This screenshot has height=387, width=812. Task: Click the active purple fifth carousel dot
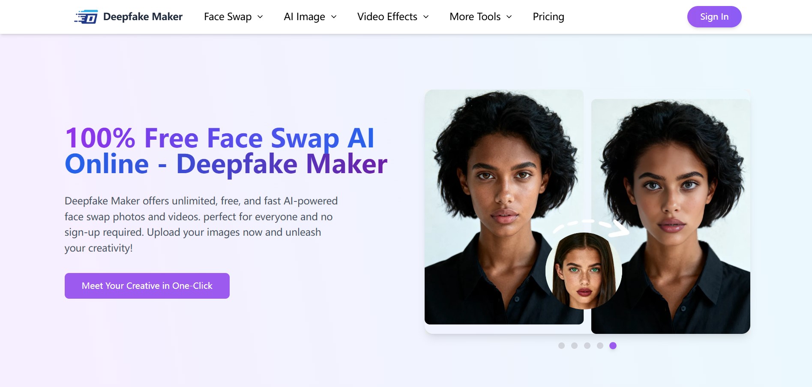[613, 346]
